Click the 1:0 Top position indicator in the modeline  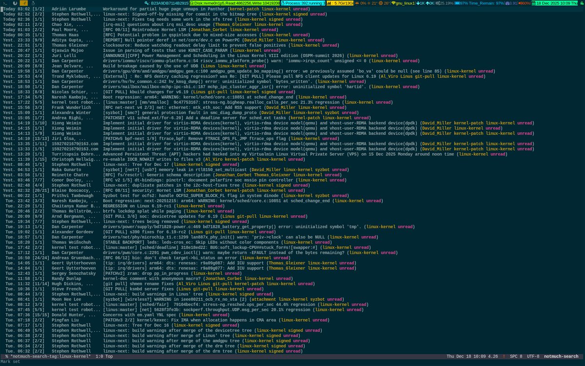click(x=104, y=357)
